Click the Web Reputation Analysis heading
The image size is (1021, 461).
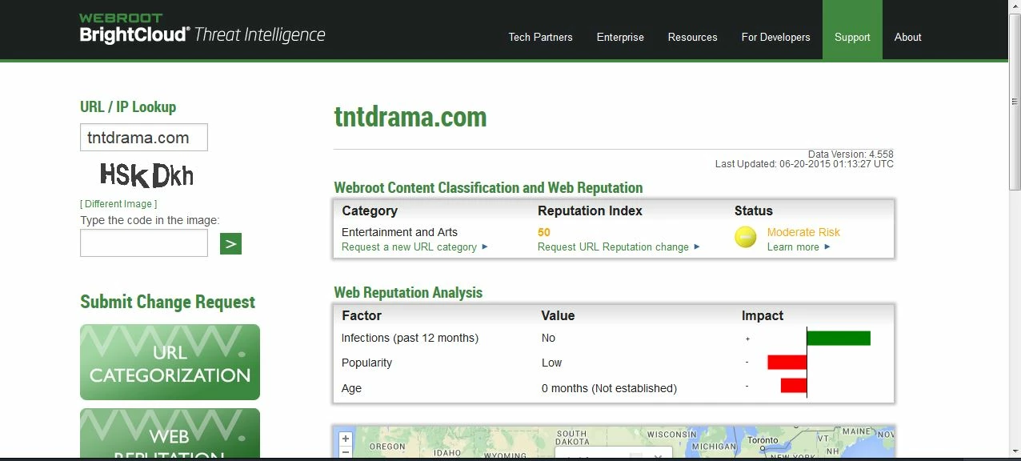[x=408, y=293]
